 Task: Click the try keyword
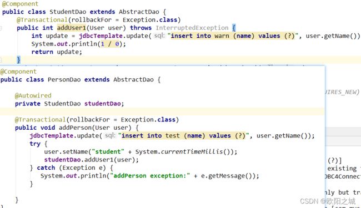point(35,144)
